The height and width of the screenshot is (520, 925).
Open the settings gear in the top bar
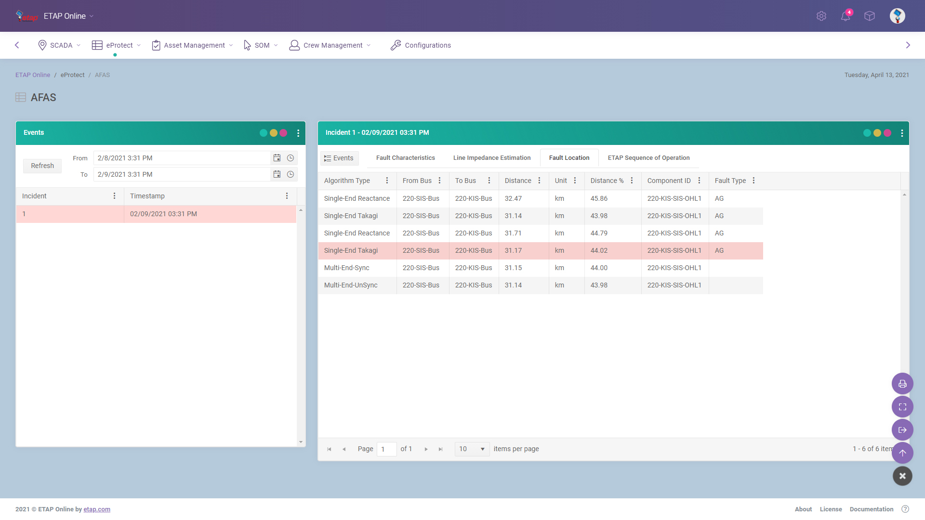[x=821, y=16]
